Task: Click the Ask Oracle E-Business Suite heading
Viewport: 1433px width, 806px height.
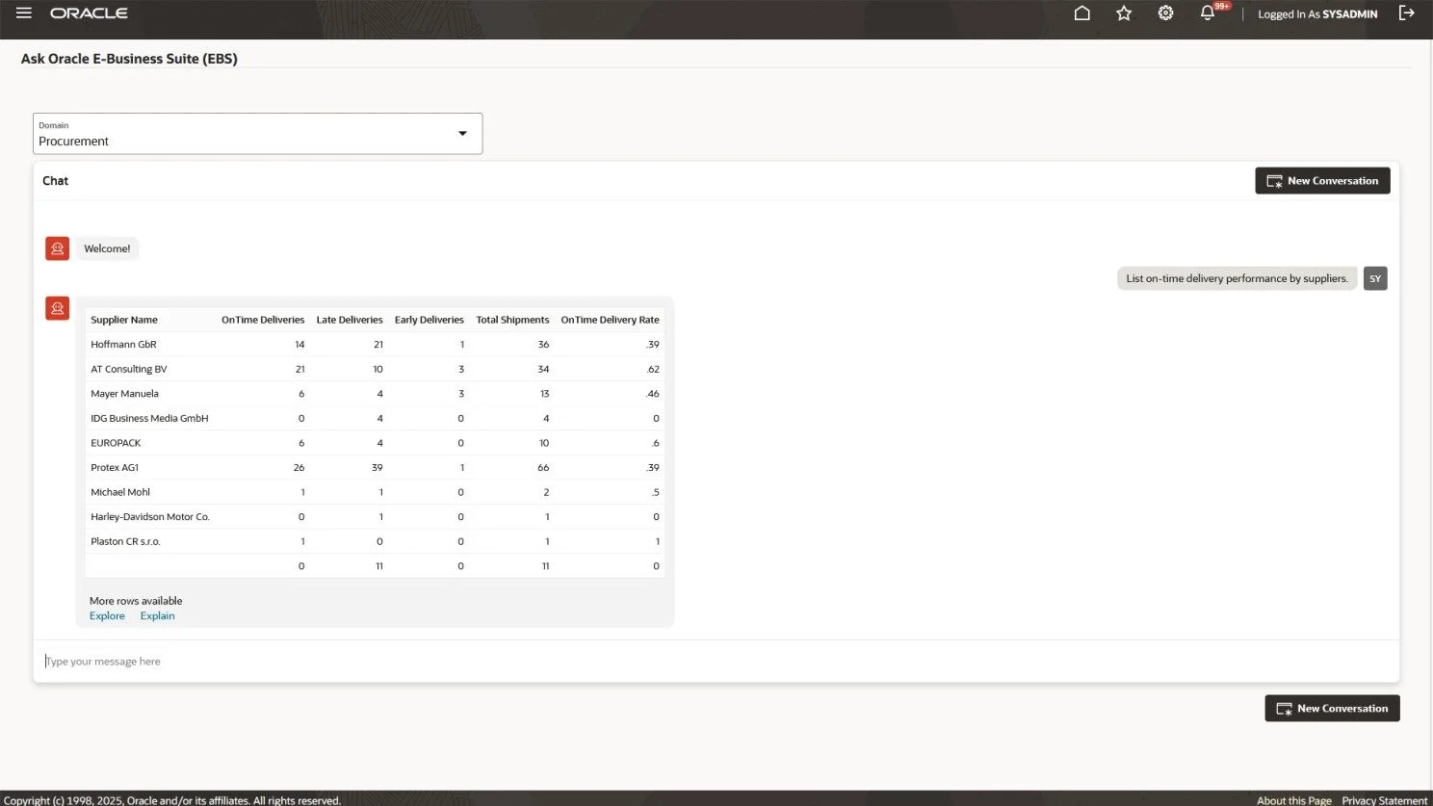Action: coord(129,59)
